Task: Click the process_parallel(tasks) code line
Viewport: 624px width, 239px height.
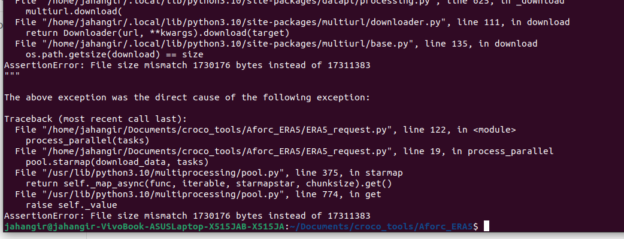Action: tap(87, 140)
